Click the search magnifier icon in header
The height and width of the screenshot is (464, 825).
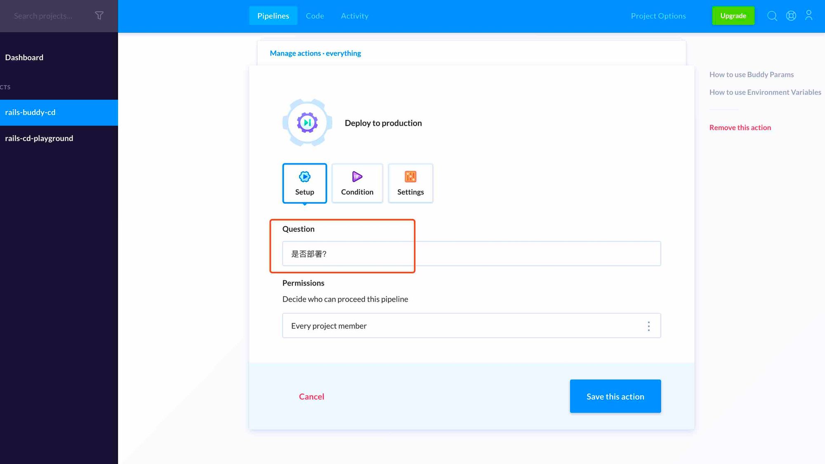pos(772,16)
